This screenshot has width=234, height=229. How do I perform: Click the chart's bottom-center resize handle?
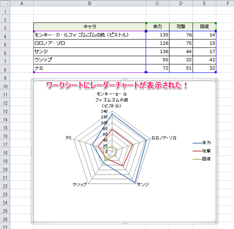pos(124,223)
